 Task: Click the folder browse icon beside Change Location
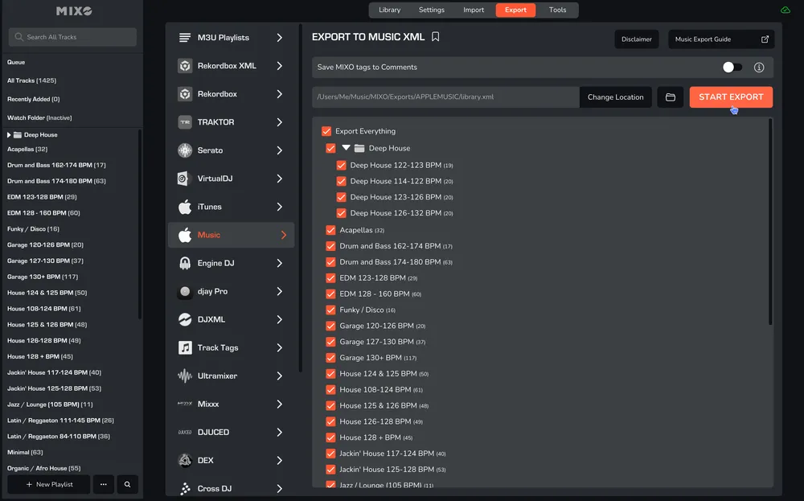pos(670,97)
